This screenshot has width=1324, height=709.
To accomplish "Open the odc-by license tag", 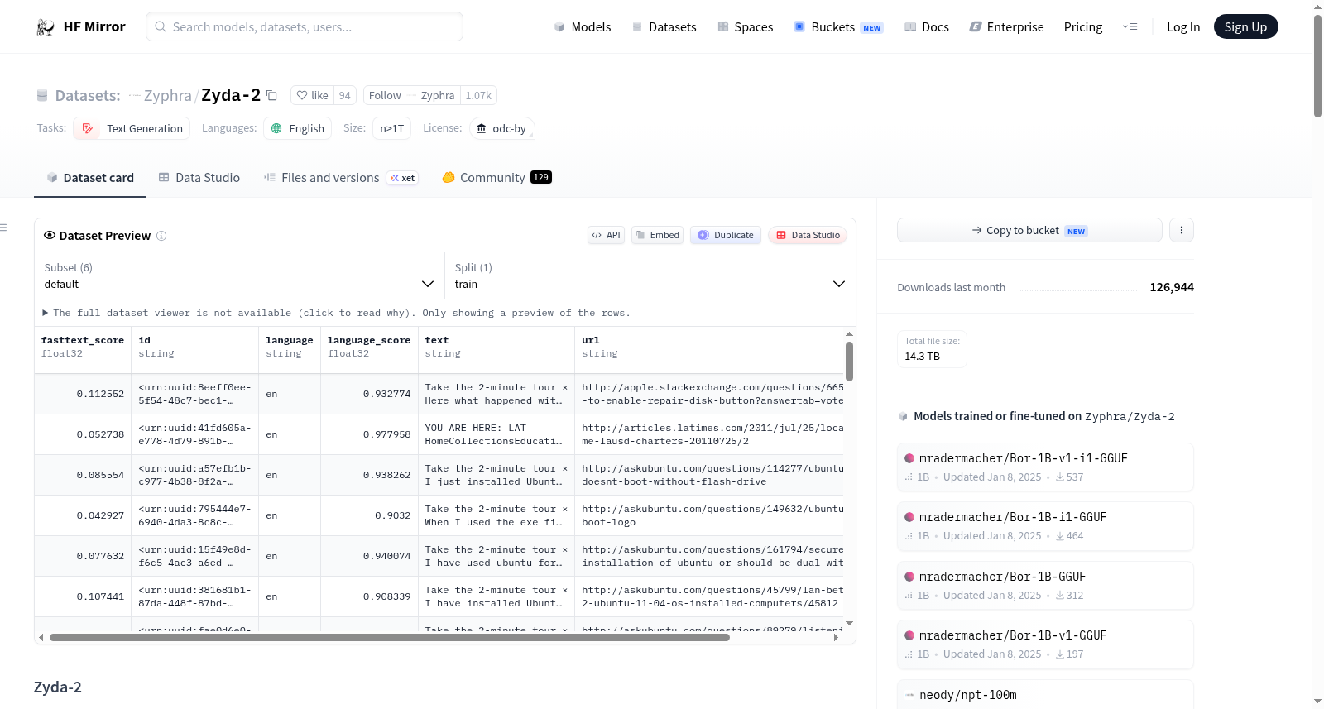I will [501, 128].
